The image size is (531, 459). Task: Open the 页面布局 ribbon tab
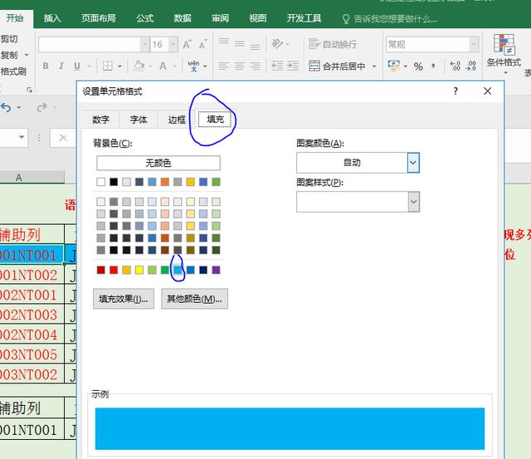tap(99, 18)
